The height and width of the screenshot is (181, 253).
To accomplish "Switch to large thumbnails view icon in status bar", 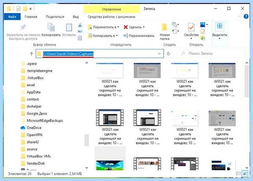I will (x=245, y=173).
